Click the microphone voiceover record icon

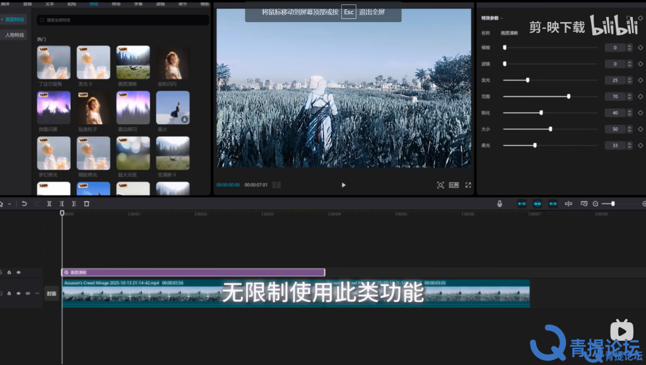500,204
